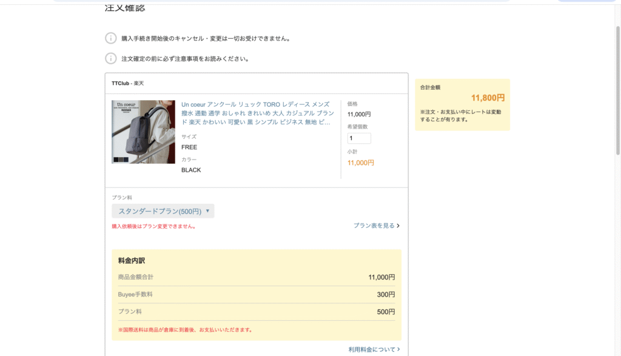Click the 合計金額 11,800円 total amount
This screenshot has width=621, height=356.
[x=488, y=98]
